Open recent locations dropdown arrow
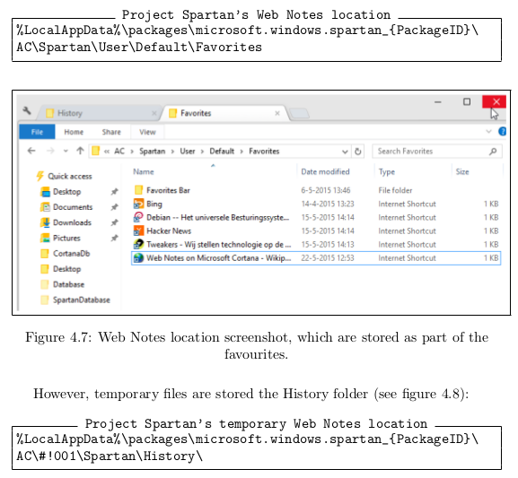The width and height of the screenshot is (518, 478). coord(66,152)
